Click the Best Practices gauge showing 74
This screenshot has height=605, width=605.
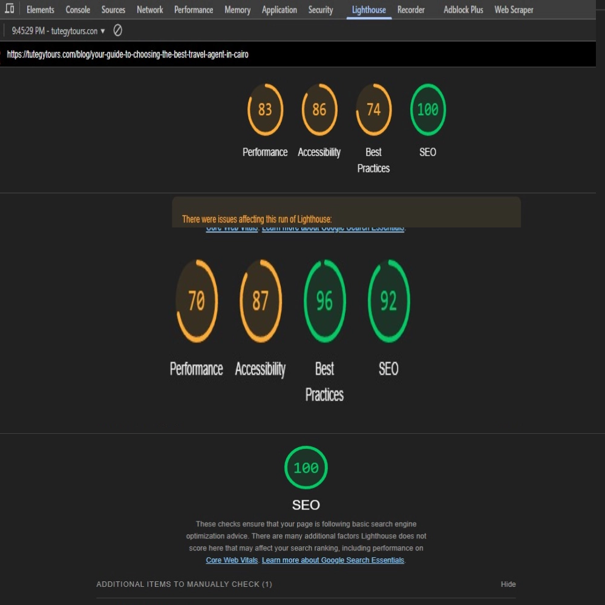tap(373, 110)
